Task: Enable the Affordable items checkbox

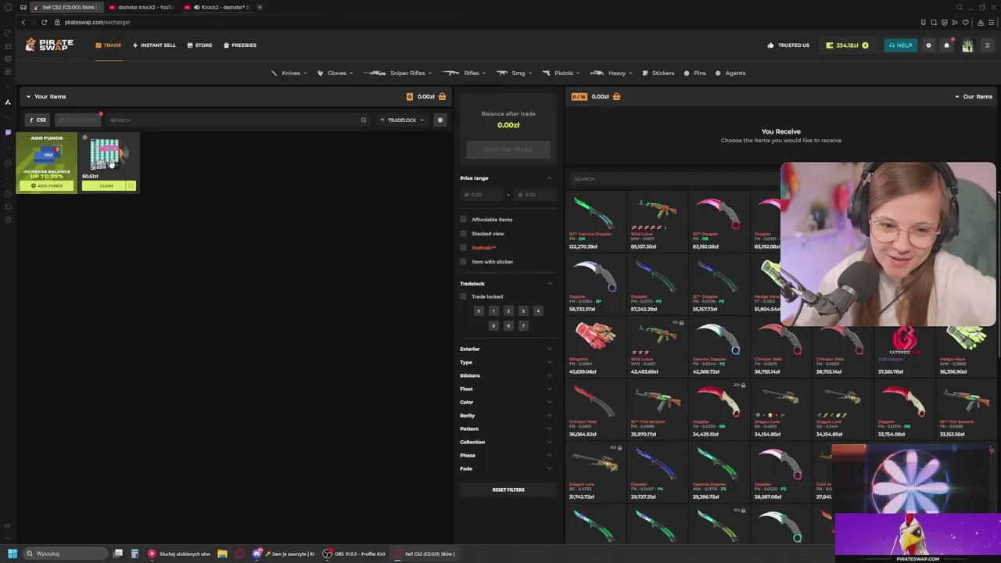Action: click(464, 220)
